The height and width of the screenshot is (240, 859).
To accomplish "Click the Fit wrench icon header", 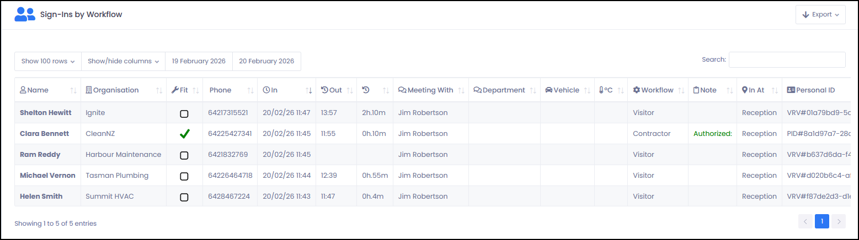I will [x=175, y=90].
